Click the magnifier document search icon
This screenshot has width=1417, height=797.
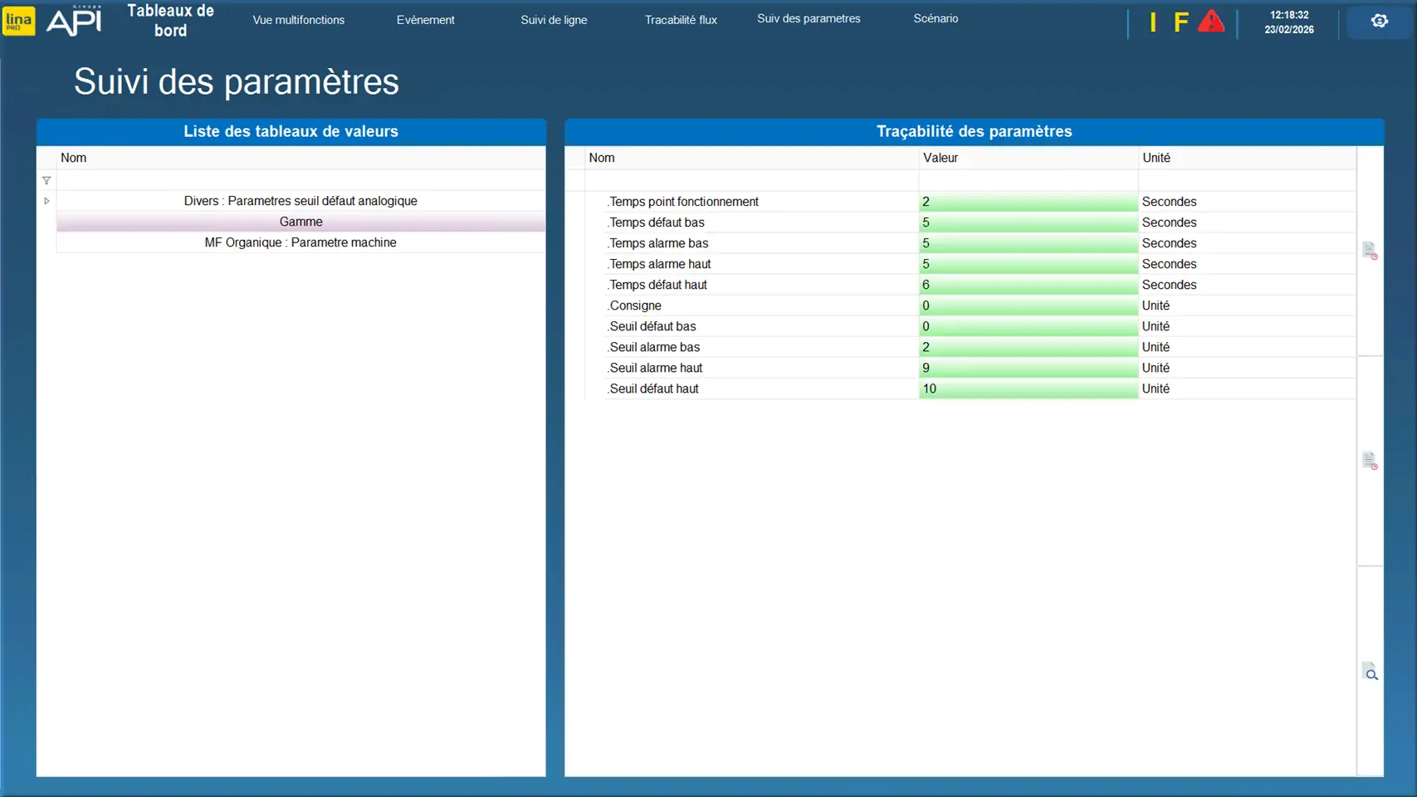pos(1370,672)
